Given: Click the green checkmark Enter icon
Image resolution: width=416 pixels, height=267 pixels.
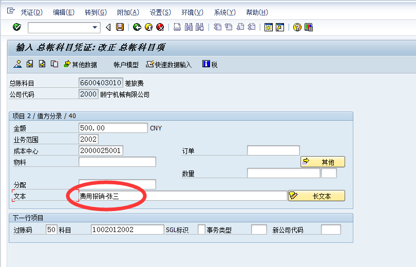Looking at the screenshot, I should pos(17,27).
